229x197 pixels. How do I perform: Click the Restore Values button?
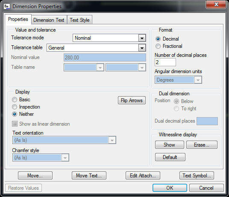coord(23,188)
